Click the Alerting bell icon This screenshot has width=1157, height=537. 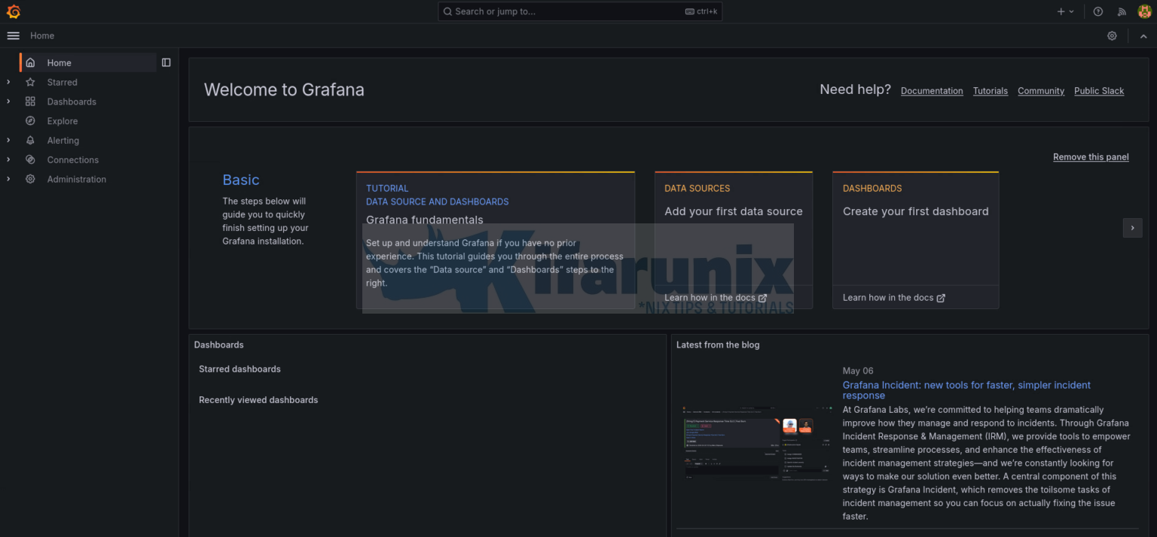tap(30, 140)
